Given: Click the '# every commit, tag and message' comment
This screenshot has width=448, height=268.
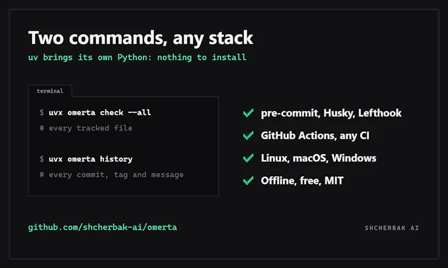Looking at the screenshot, I should tap(111, 175).
